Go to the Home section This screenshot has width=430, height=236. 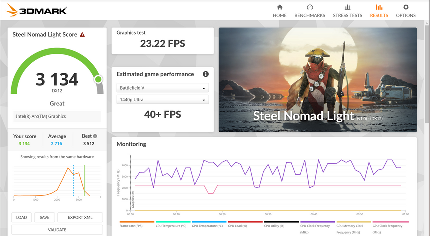click(x=279, y=11)
